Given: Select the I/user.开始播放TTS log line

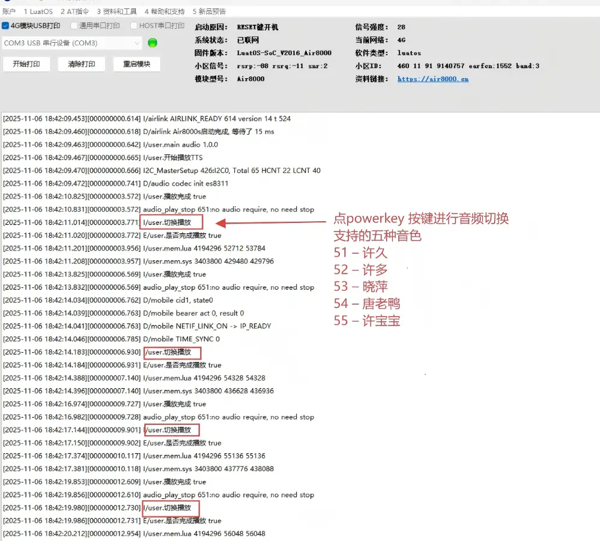Looking at the screenshot, I should [103, 157].
